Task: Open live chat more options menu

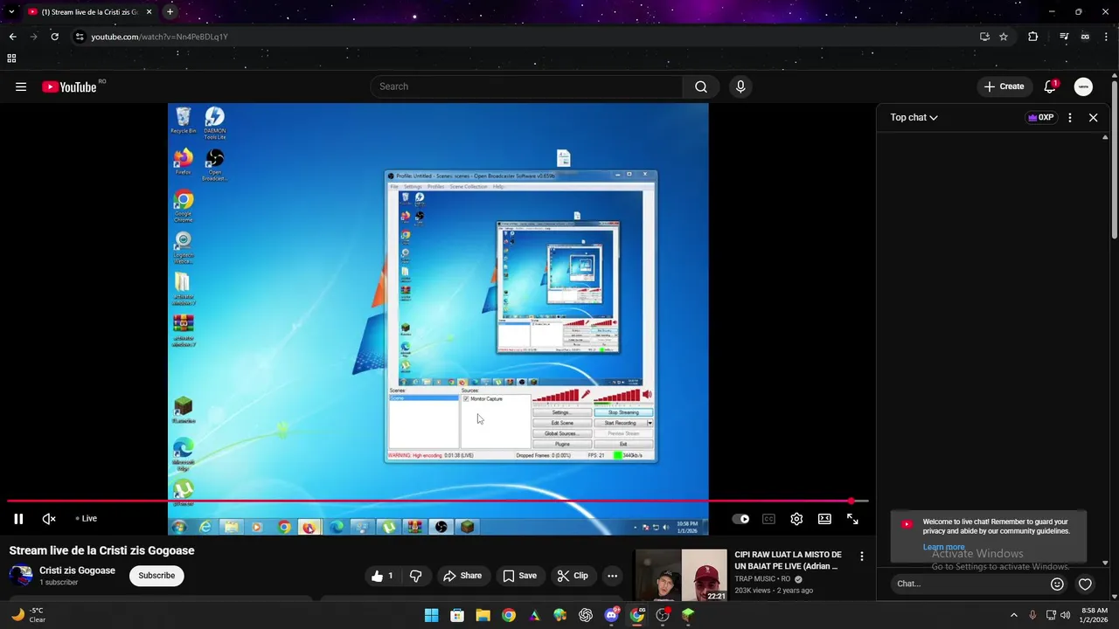Action: 1069,117
